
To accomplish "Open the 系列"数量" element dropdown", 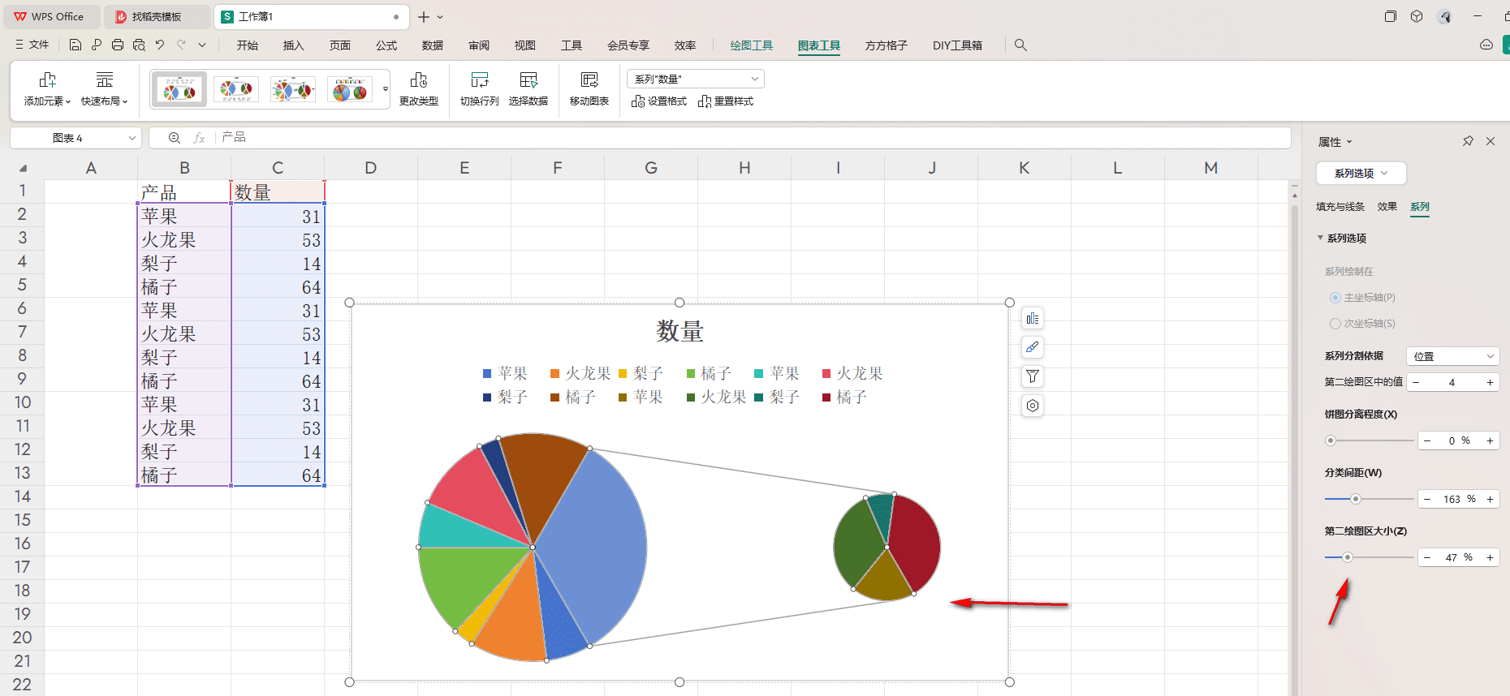I will click(696, 79).
